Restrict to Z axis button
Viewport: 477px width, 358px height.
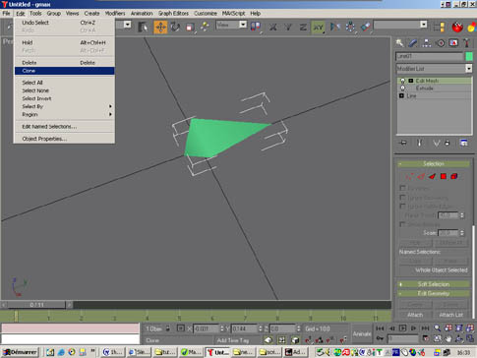(x=303, y=27)
